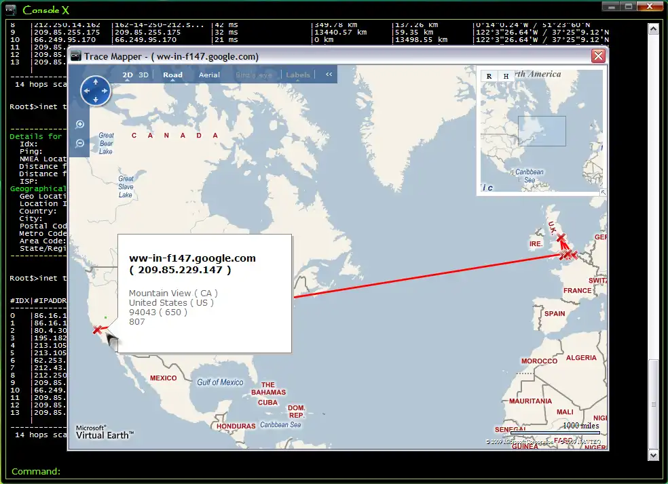The height and width of the screenshot is (484, 668).
Task: Click the Great Slave Lake label
Action: 126,186
